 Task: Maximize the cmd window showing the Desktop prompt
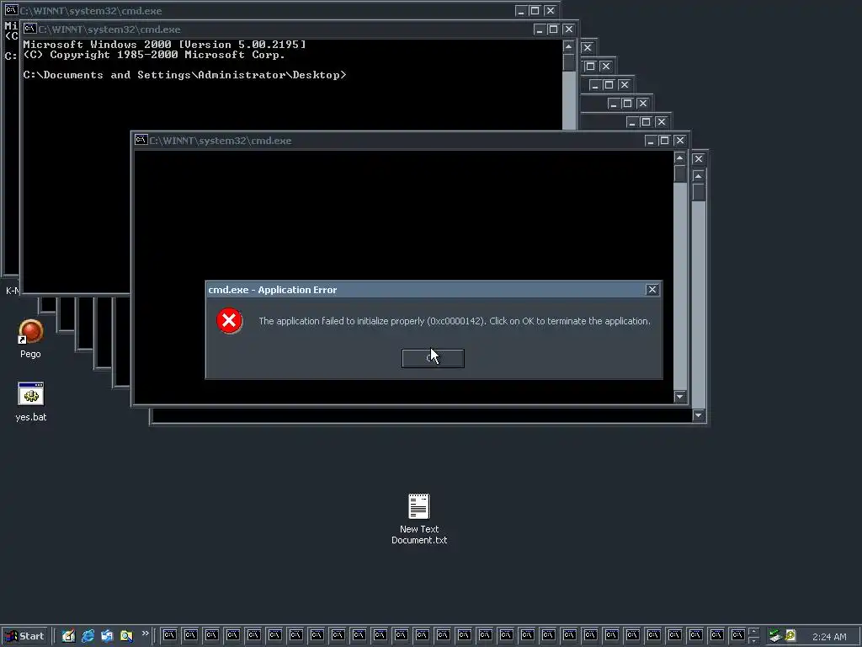pyautogui.click(x=553, y=29)
